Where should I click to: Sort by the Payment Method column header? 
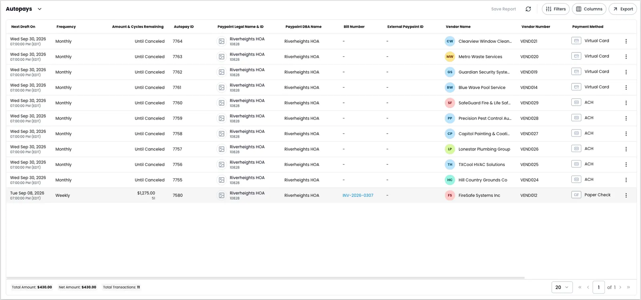(x=588, y=27)
